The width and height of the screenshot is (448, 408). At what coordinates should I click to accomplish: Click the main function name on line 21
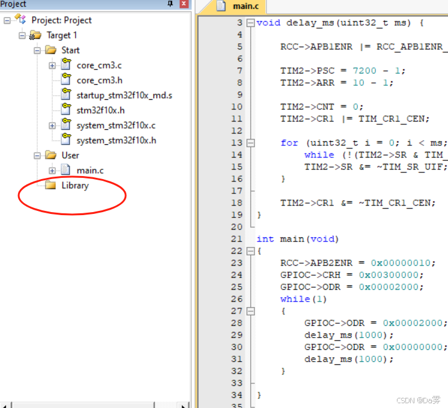click(292, 239)
